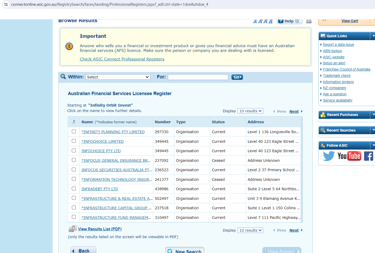The image size is (375, 253).
Task: Click the left arrow beside the top Prev
Action: click(274, 111)
